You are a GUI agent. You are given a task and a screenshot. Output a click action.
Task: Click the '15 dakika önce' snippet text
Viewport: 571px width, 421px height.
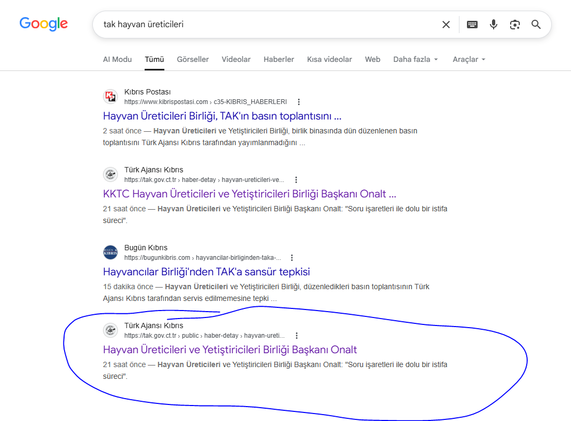pos(128,287)
